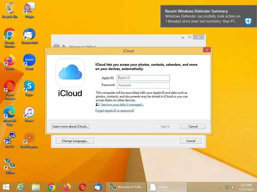Screen dimensions: 257x192
Task: Click the Sign In button
Action: coord(165,126)
